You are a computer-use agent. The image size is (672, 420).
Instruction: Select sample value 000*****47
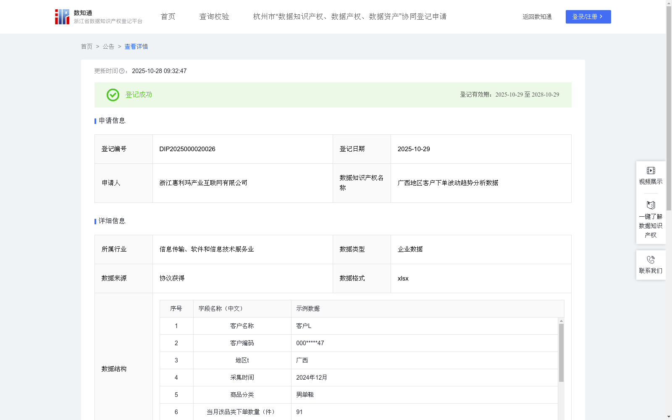310,343
